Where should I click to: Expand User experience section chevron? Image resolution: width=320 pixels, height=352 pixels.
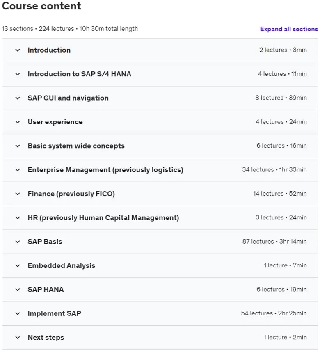18,122
